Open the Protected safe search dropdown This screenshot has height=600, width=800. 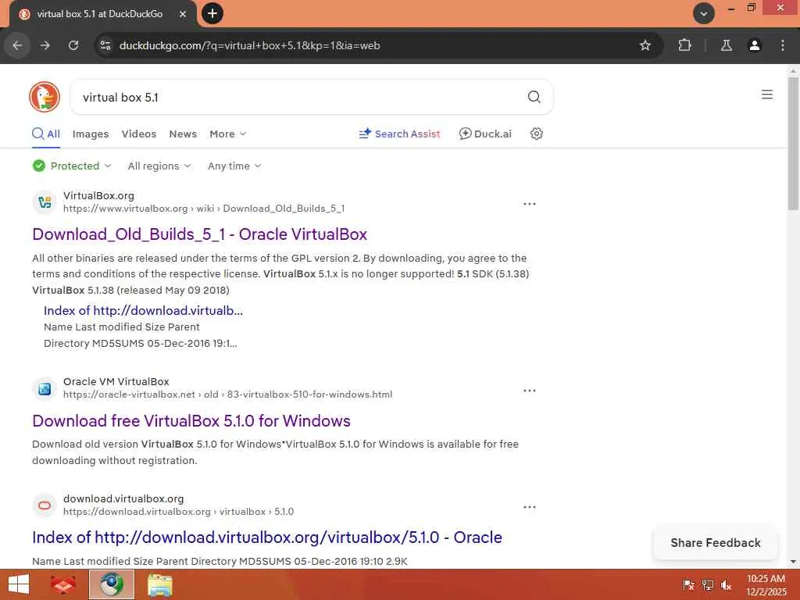72,166
